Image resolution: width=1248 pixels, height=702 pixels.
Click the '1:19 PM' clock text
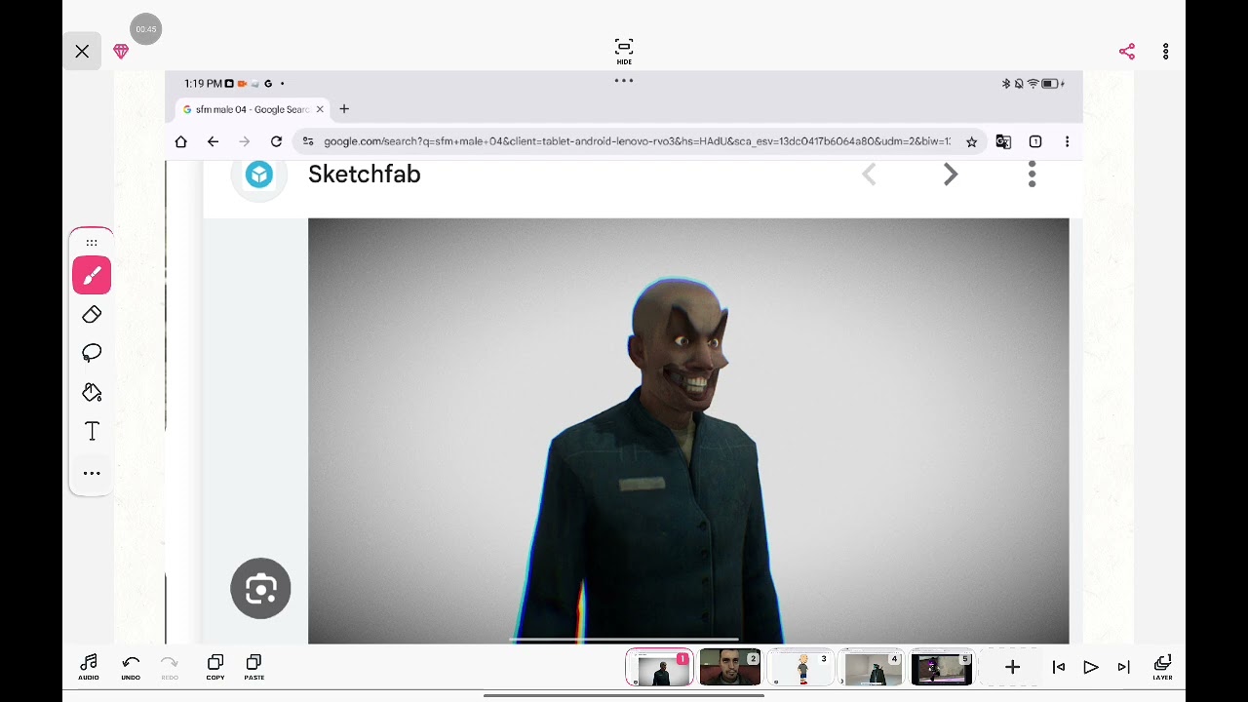[x=203, y=84]
